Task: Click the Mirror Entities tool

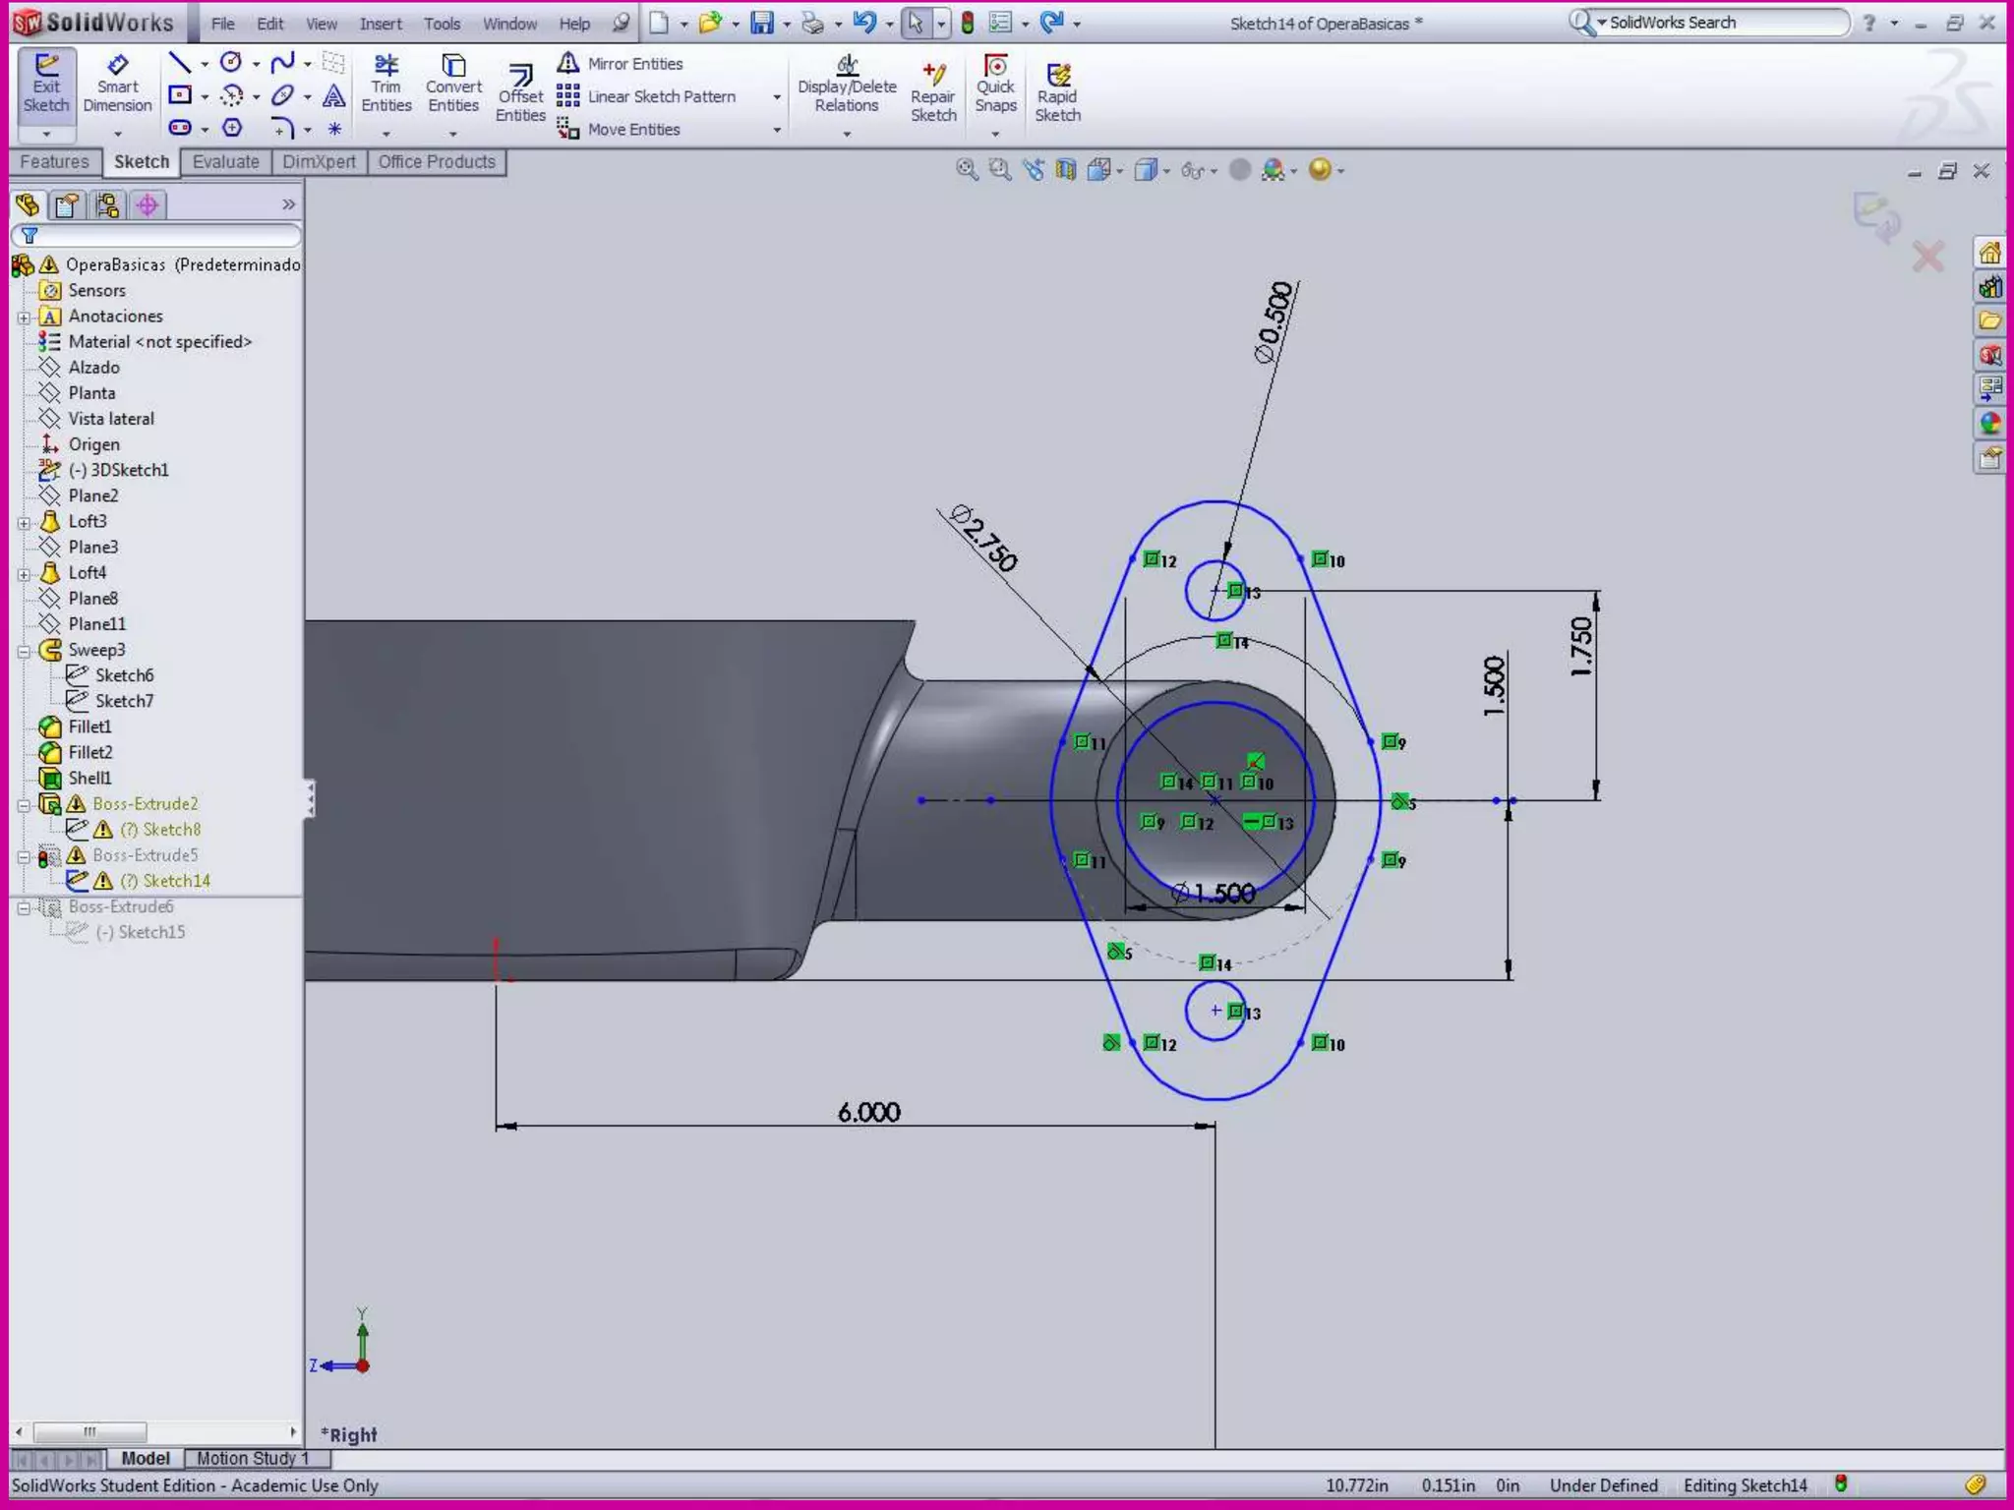Action: (622, 64)
